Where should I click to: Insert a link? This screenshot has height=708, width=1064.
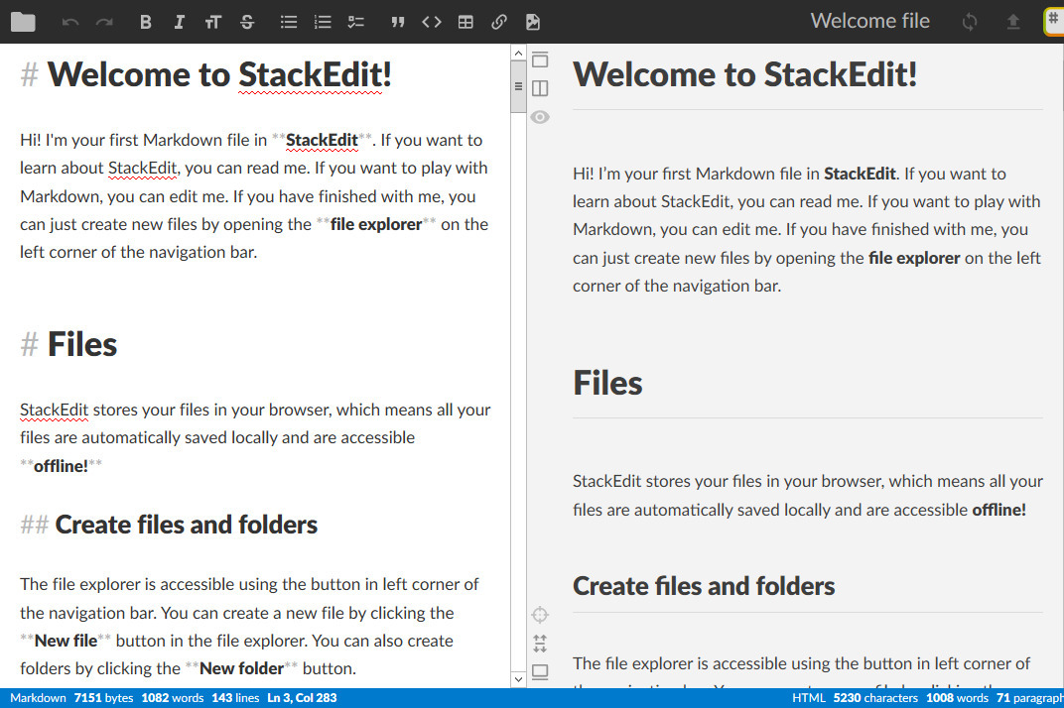pos(499,23)
